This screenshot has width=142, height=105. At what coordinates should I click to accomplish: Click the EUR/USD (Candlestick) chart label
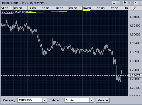click(x=17, y=12)
